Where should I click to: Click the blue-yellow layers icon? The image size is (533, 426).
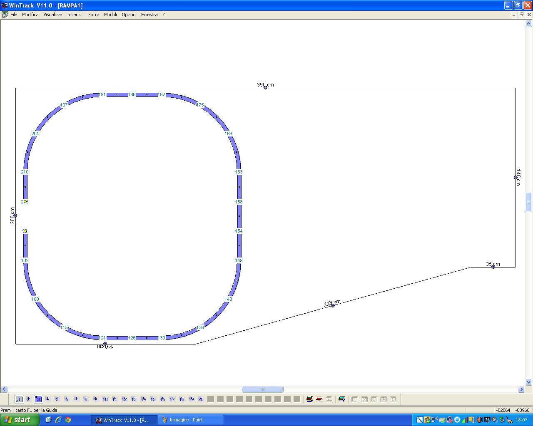click(x=341, y=399)
